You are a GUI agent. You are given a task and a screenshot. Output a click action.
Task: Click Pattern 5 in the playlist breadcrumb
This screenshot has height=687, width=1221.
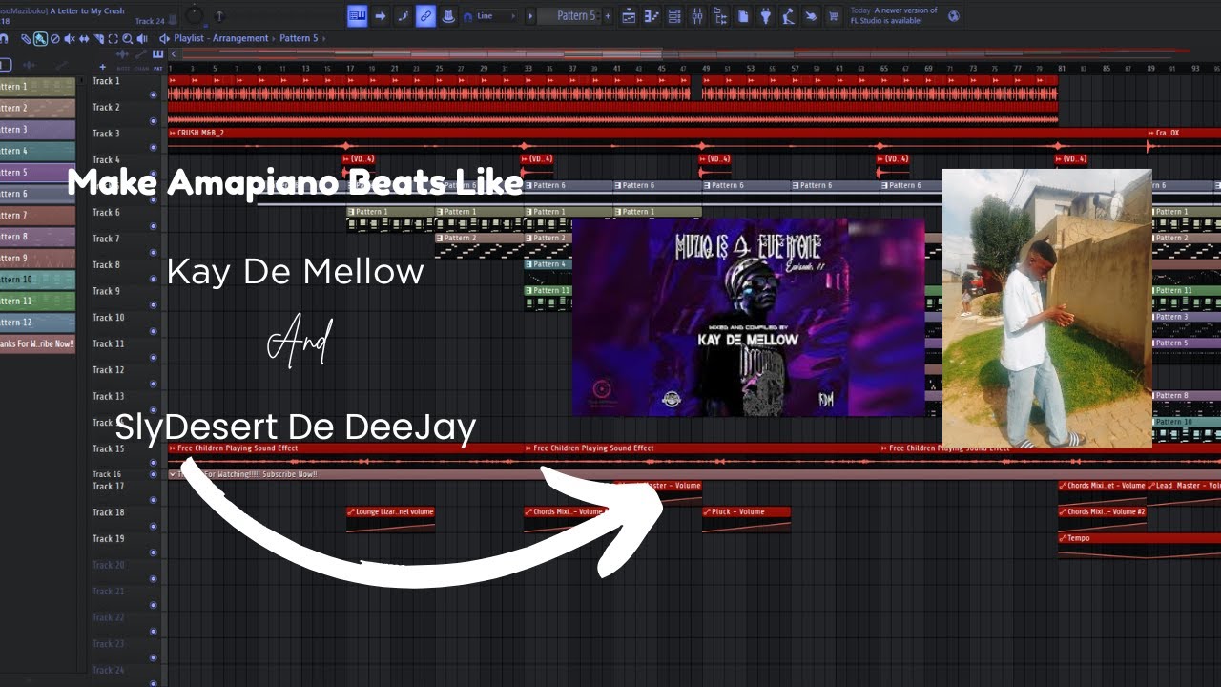(x=300, y=39)
